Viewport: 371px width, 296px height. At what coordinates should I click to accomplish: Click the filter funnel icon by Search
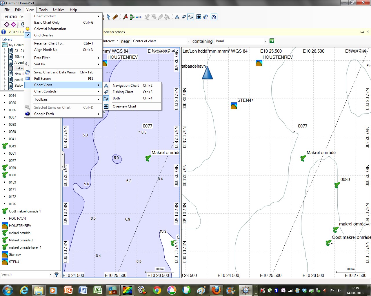(57, 274)
